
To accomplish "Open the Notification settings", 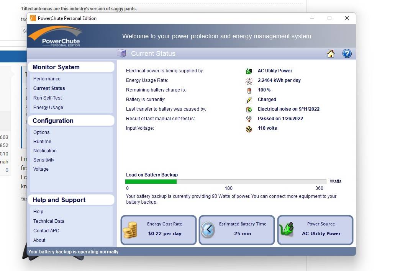I will click(45, 151).
